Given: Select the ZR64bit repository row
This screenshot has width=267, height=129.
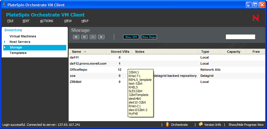Looking at the screenshot, I should [x=167, y=82].
